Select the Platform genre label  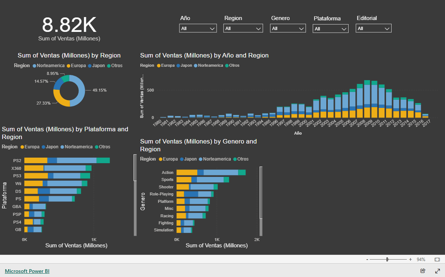click(166, 201)
